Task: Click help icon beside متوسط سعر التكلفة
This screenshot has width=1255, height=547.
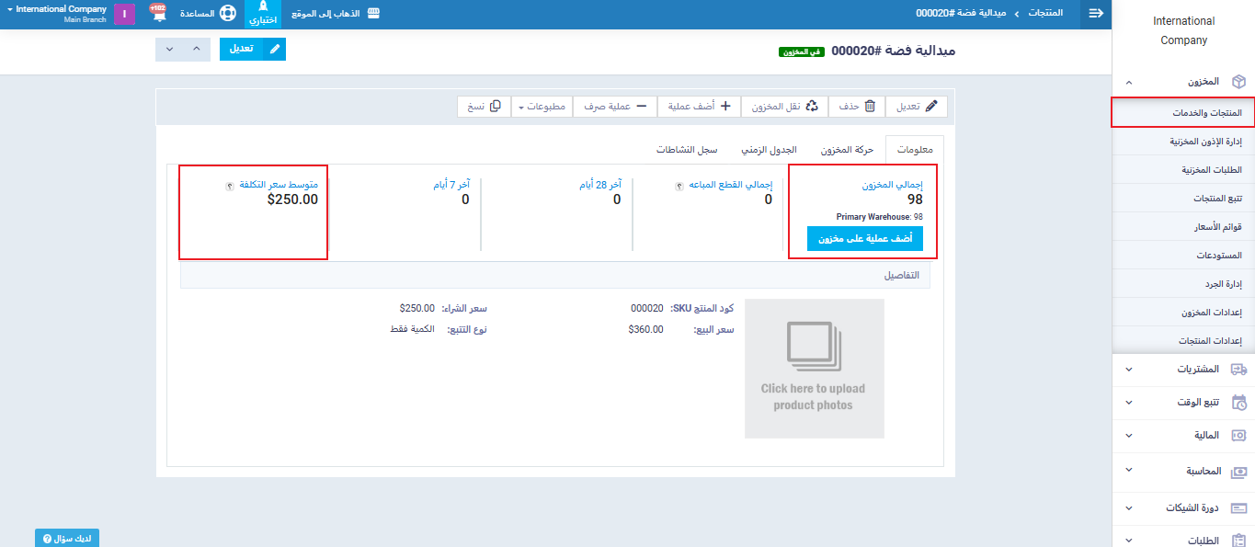Action: click(x=229, y=186)
